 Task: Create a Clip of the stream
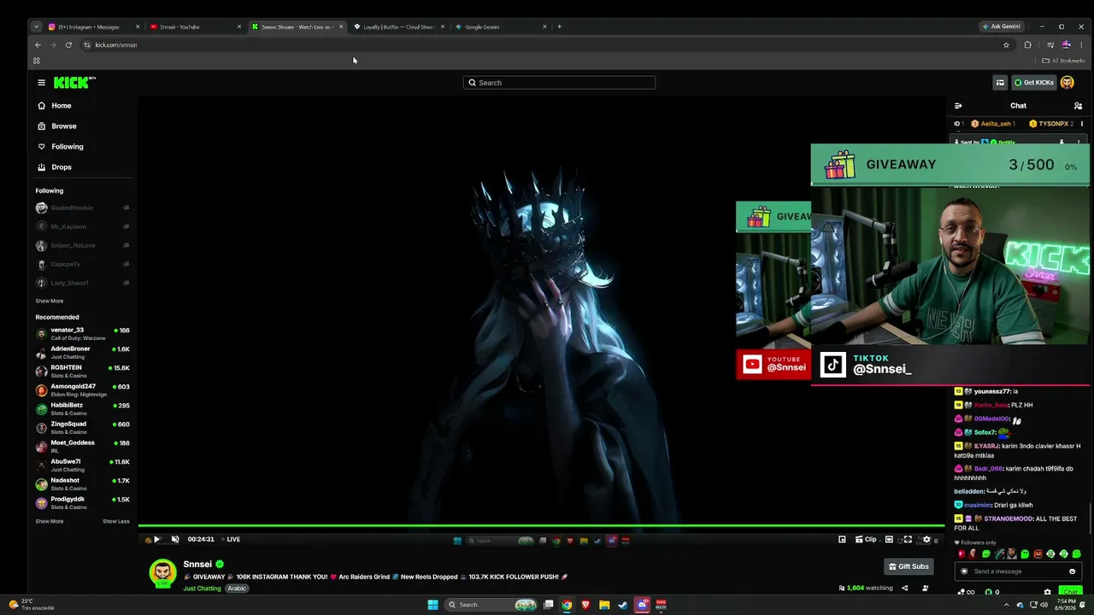click(x=866, y=540)
